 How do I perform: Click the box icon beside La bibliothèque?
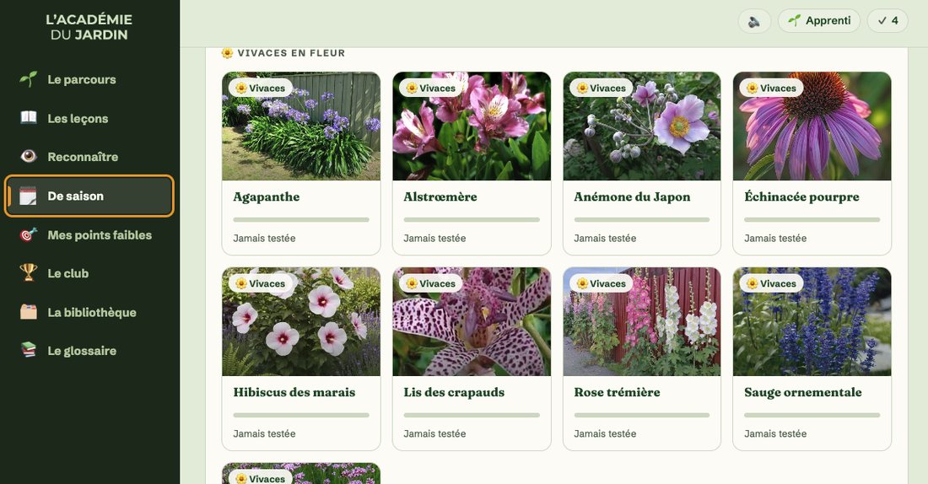pos(29,312)
